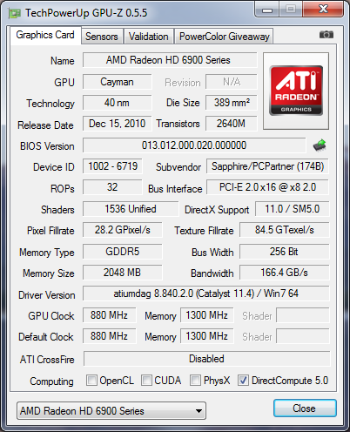Open the Validation tab
Viewport: 350px width, 432px height.
(149, 37)
